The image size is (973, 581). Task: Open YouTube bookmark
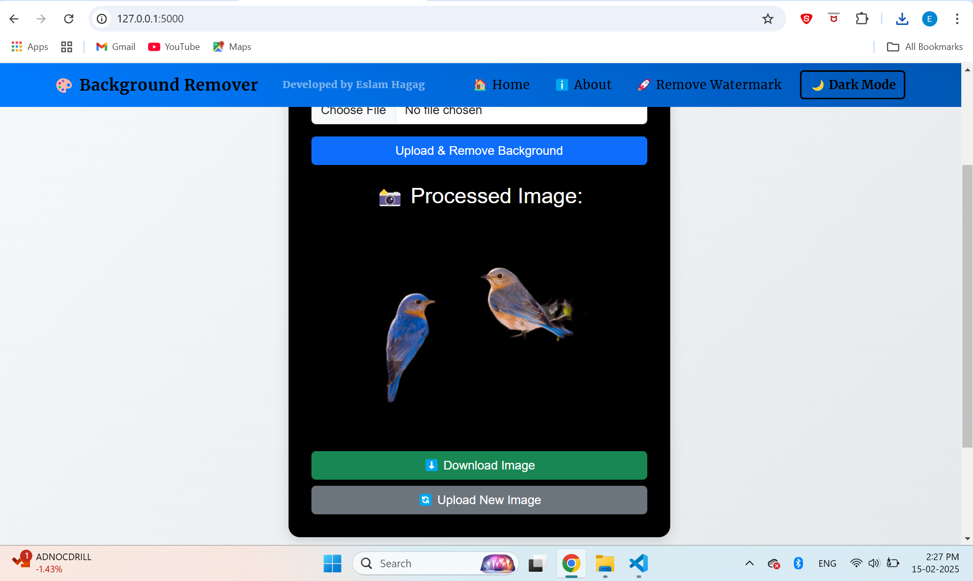(174, 47)
